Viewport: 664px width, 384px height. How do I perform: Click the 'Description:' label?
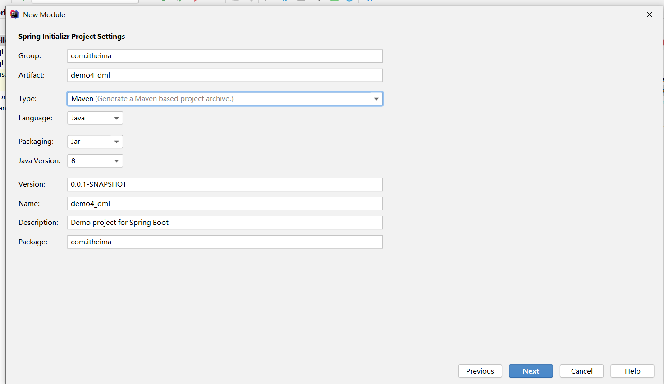tap(38, 223)
